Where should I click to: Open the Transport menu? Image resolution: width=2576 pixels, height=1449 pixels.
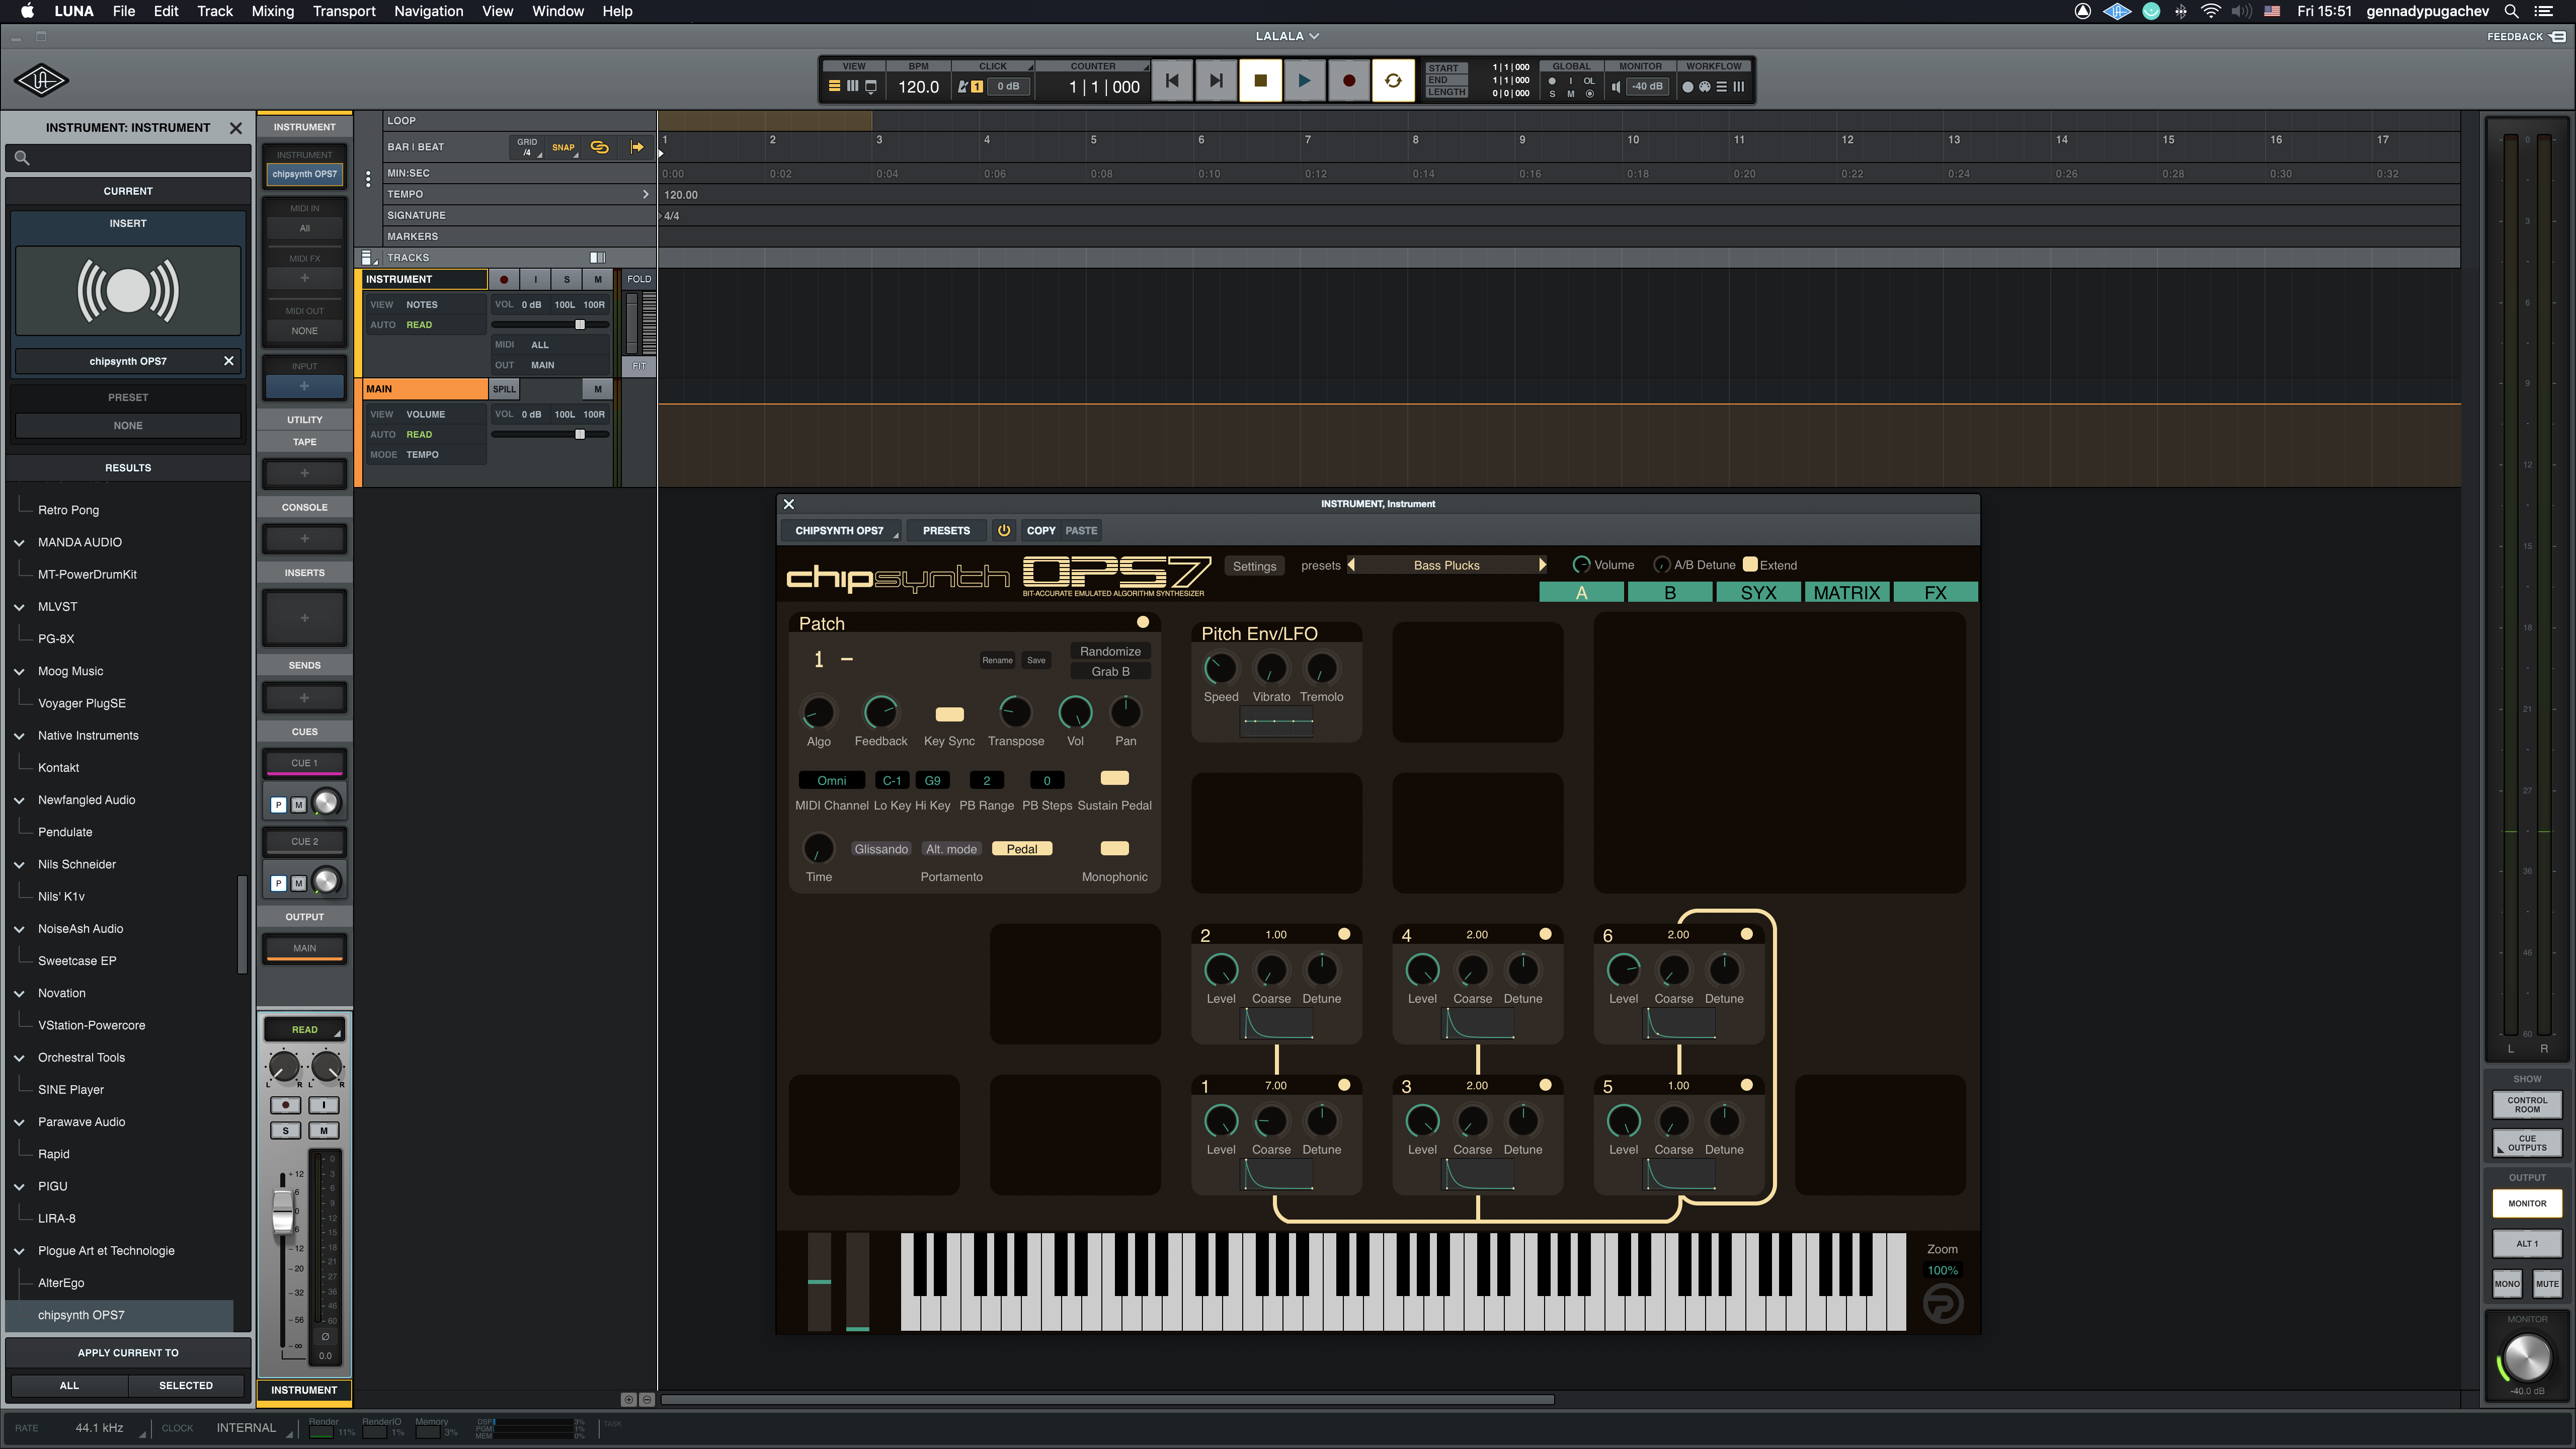click(x=344, y=11)
